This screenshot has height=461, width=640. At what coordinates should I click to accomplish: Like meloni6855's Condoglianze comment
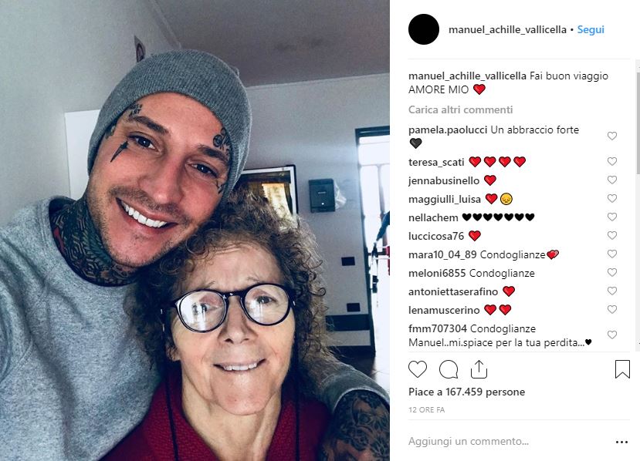pos(612,272)
